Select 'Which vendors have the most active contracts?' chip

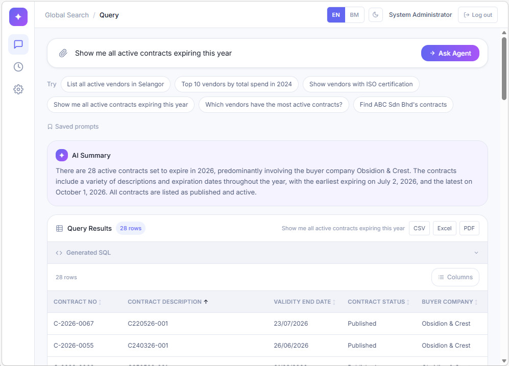pos(274,105)
